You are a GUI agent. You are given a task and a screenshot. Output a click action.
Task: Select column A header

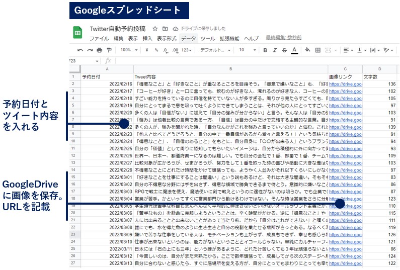[x=107, y=69]
